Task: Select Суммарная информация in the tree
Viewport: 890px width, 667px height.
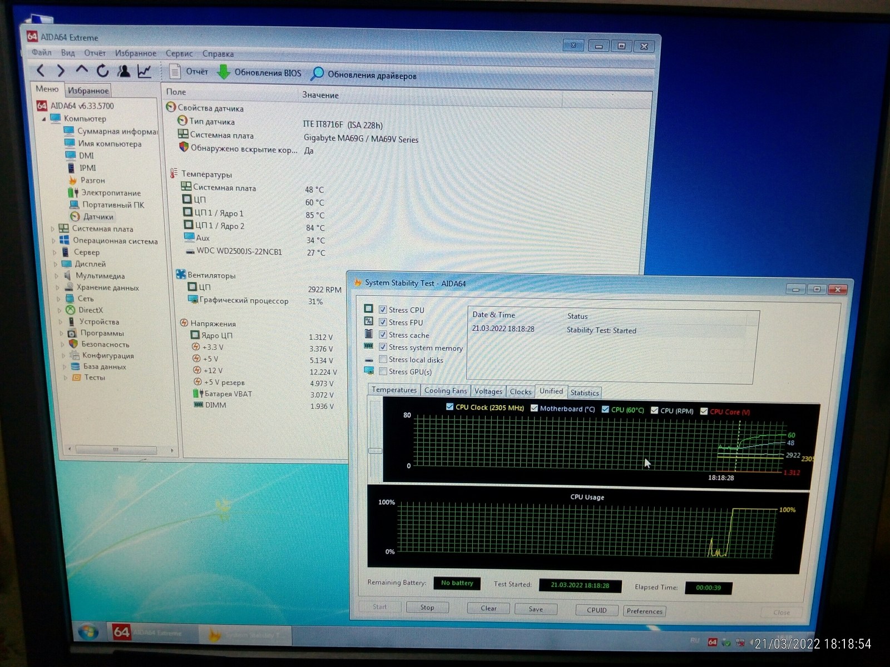Action: pyautogui.click(x=117, y=131)
